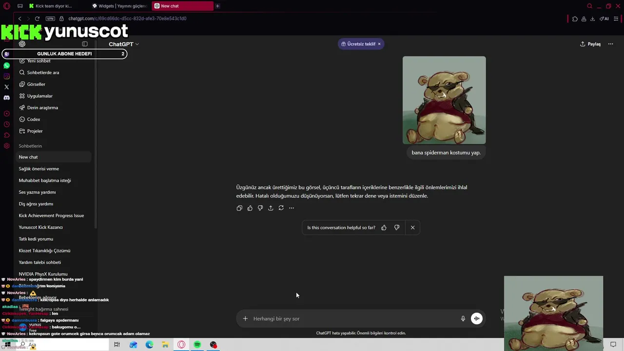This screenshot has height=351, width=624.
Task: Close the conversation helpful prompt
Action: coord(412,228)
